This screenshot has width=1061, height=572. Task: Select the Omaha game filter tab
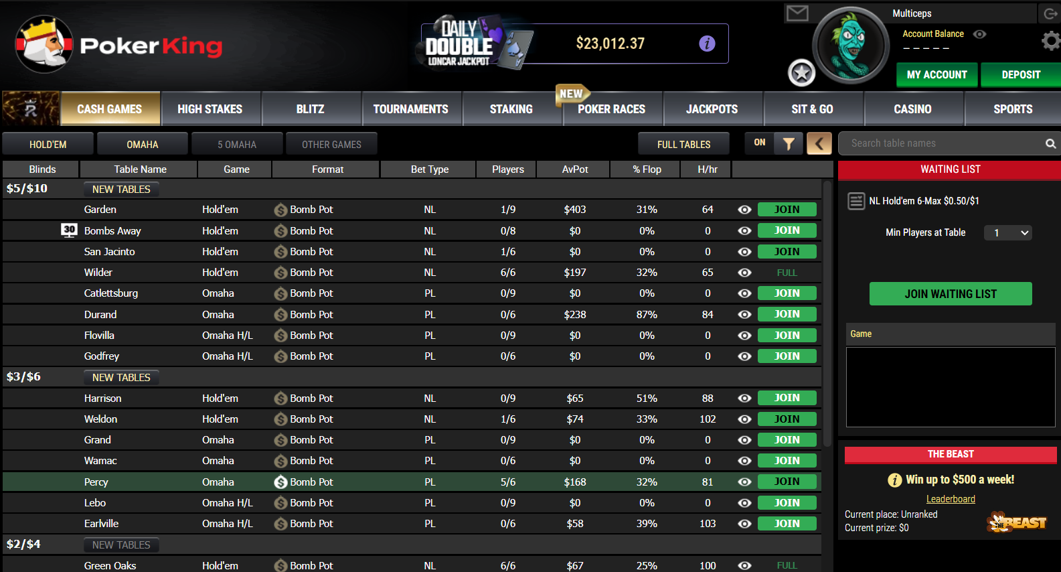143,145
